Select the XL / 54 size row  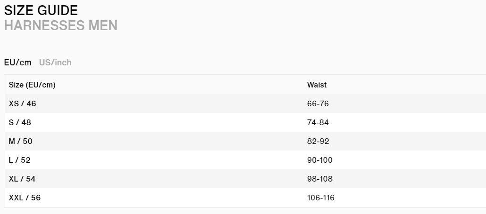[x=245, y=179]
